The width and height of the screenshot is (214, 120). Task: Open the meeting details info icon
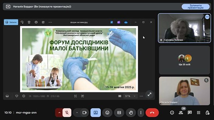172,113
